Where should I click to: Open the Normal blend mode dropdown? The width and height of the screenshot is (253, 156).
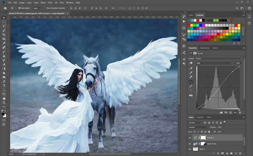198,127
